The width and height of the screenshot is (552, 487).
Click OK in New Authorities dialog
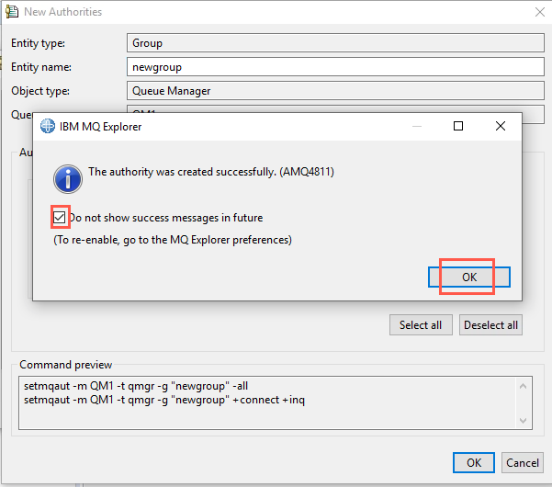pyautogui.click(x=474, y=462)
